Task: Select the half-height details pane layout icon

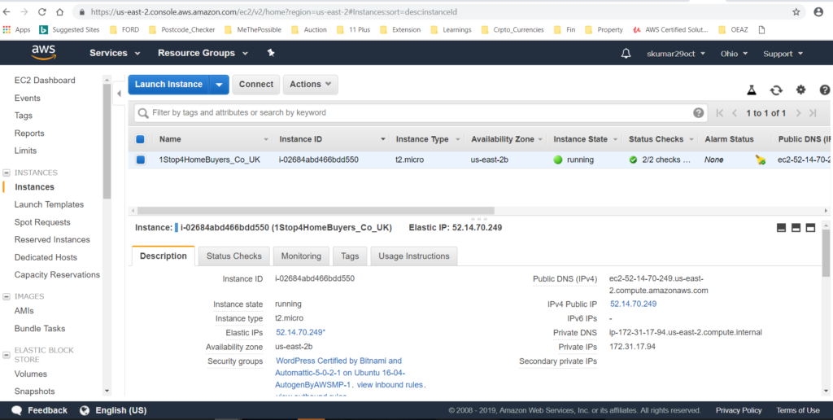Action: (796, 228)
